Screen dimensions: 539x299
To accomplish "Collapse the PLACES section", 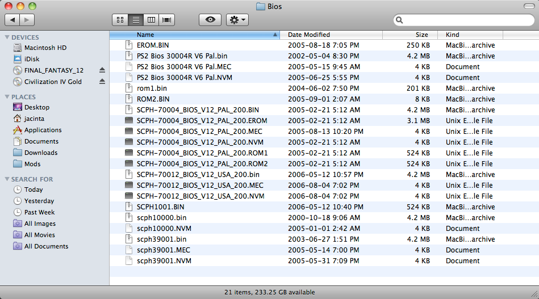I will click(7, 97).
